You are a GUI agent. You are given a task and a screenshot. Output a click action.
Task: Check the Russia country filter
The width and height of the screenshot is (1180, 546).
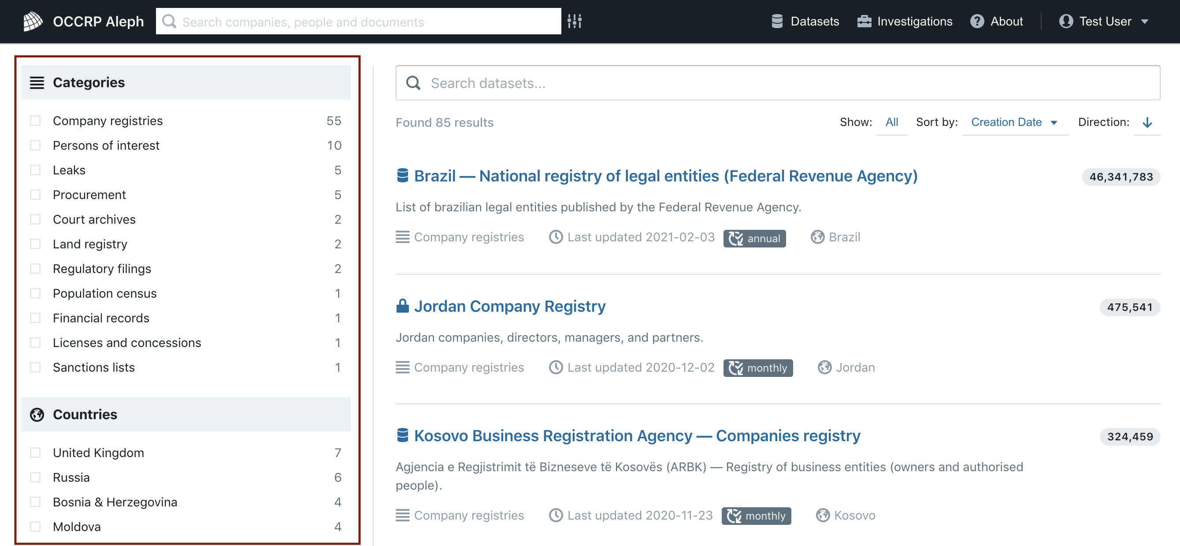[x=35, y=477]
